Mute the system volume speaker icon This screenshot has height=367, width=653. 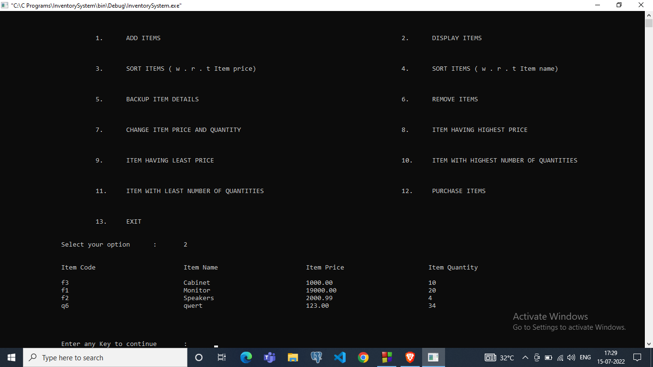(572, 357)
